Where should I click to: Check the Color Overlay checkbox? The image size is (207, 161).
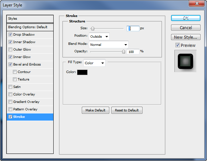coord(10,94)
